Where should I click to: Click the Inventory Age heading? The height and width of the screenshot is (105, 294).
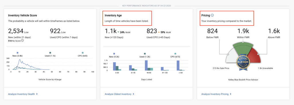(113, 15)
